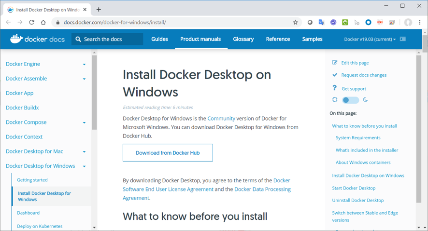Click Request docs changes link
The width and height of the screenshot is (428, 231).
364,75
